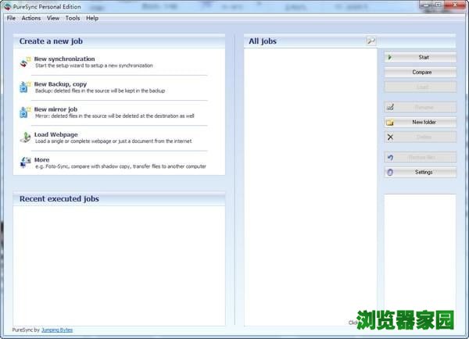Open Settings from the right panel
Viewport: 469px width, 339px height.
(x=420, y=172)
